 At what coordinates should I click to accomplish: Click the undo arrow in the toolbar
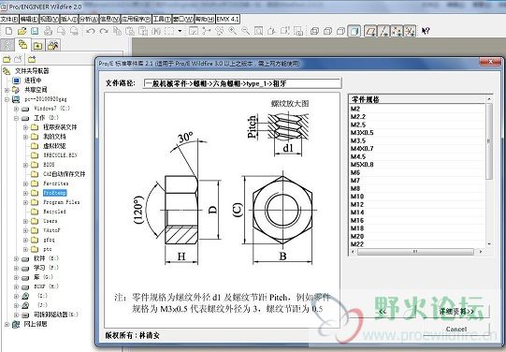91,31
